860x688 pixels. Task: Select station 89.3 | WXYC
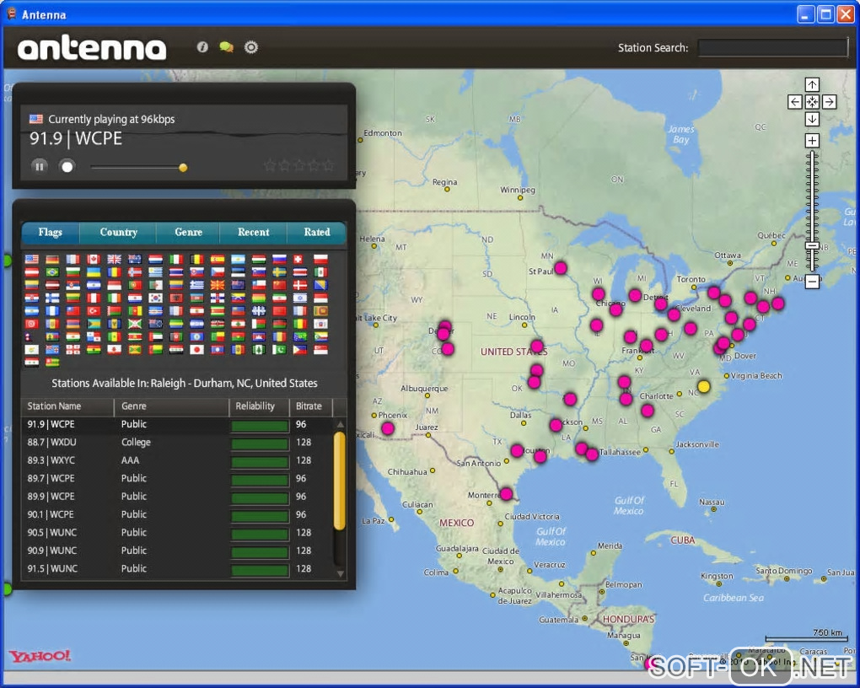tap(176, 460)
